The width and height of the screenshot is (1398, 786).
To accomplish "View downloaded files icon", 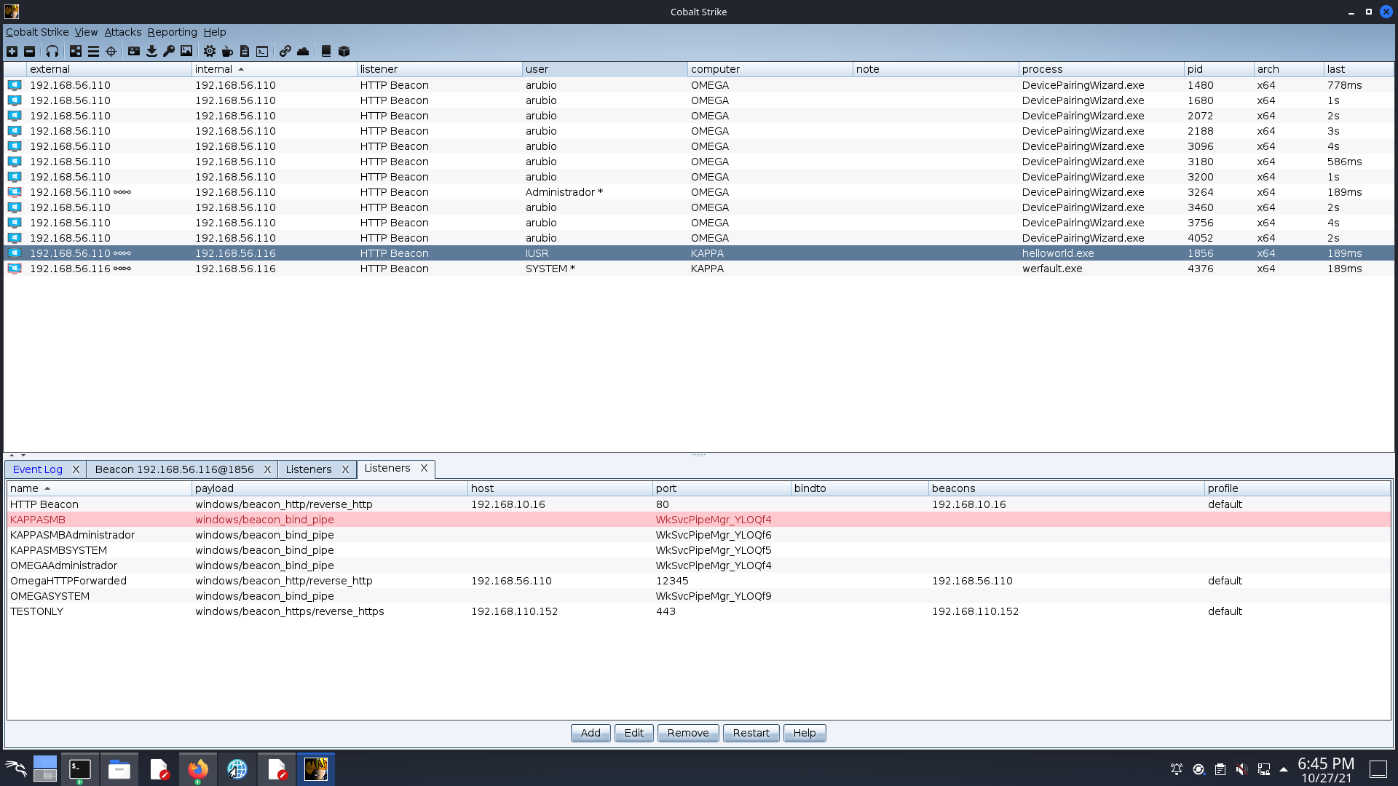I will [151, 51].
